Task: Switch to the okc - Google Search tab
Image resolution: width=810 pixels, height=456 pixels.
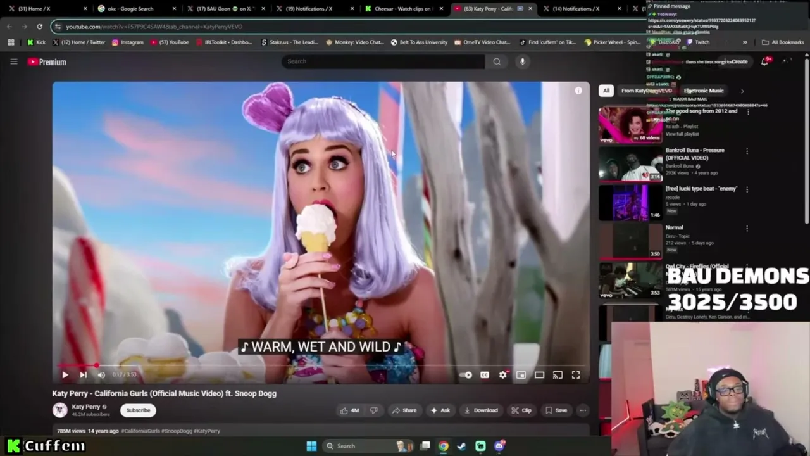Action: pyautogui.click(x=136, y=9)
